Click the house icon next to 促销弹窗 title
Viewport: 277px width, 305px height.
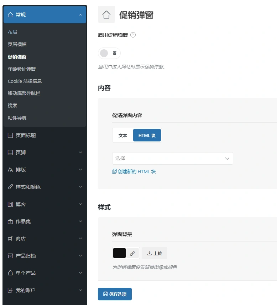click(106, 14)
